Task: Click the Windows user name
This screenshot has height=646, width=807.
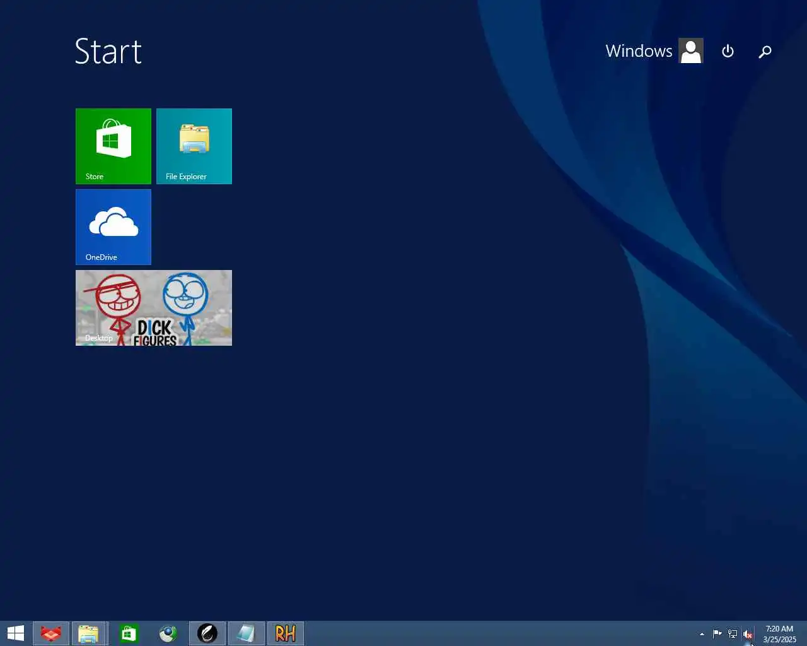Action: [639, 51]
